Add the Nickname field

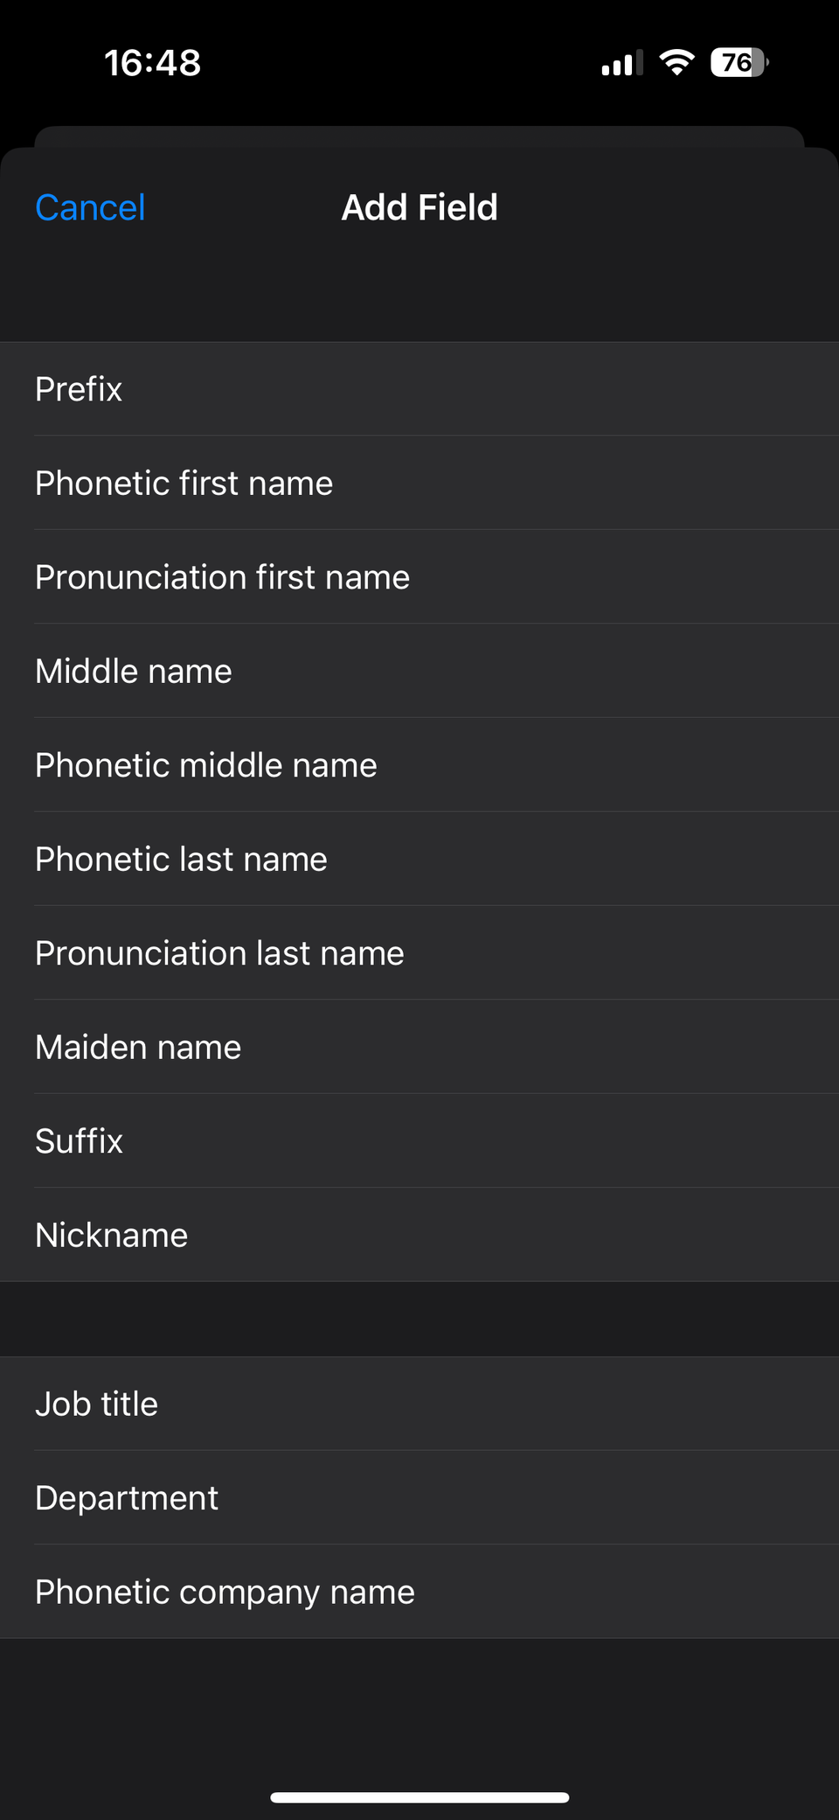click(x=111, y=1236)
